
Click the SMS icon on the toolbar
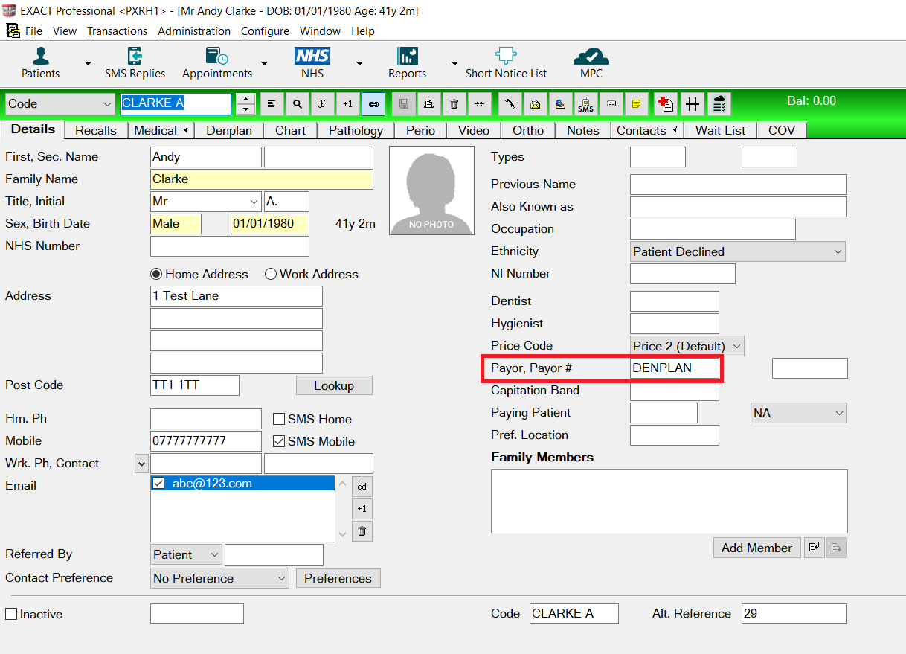click(x=585, y=103)
